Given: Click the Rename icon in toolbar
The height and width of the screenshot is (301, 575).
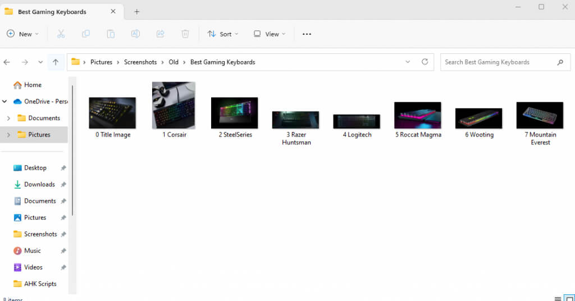Looking at the screenshot, I should pos(135,34).
